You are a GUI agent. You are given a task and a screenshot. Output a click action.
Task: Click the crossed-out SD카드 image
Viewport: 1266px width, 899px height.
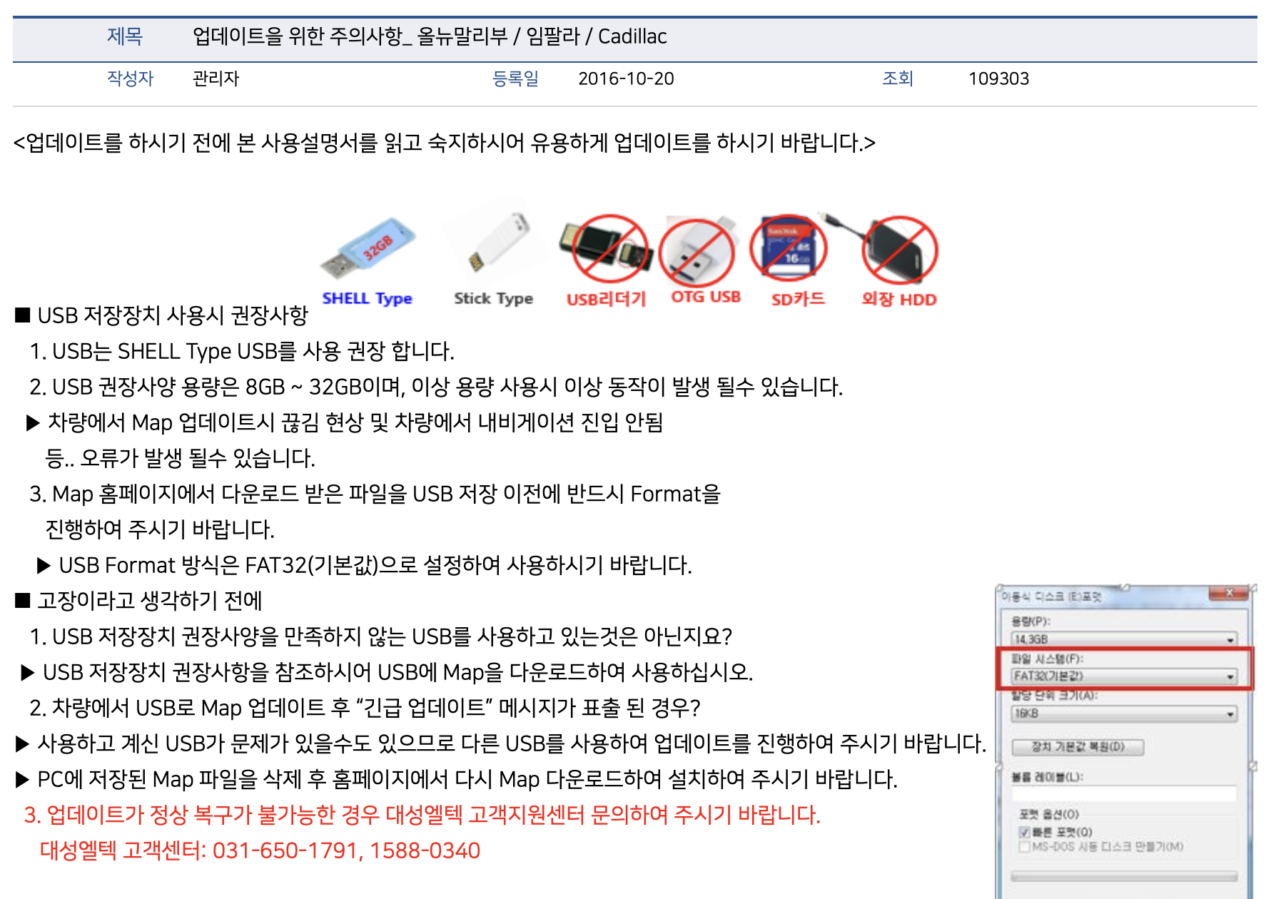tap(789, 247)
